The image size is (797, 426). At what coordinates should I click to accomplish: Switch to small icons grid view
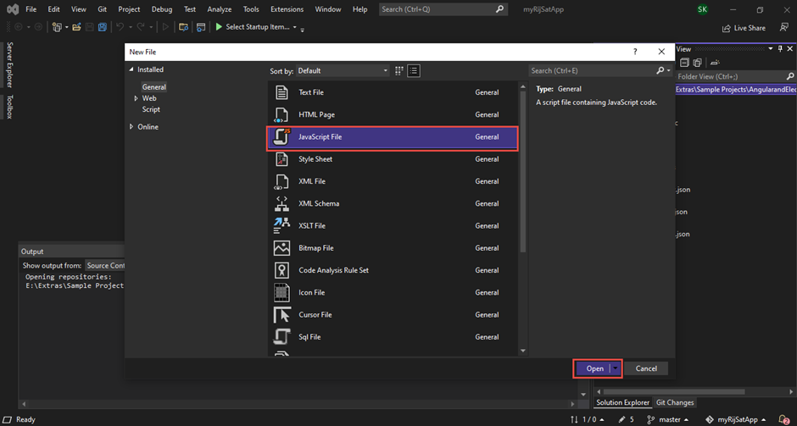click(x=398, y=71)
